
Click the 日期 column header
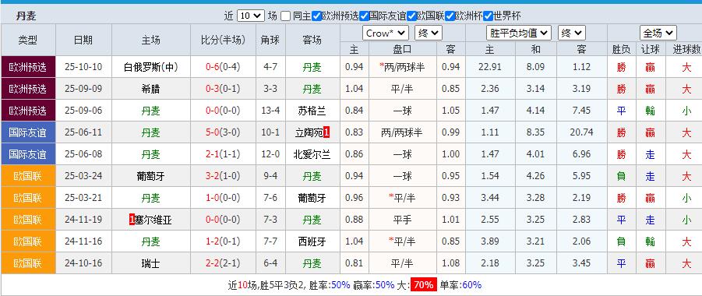coord(83,40)
